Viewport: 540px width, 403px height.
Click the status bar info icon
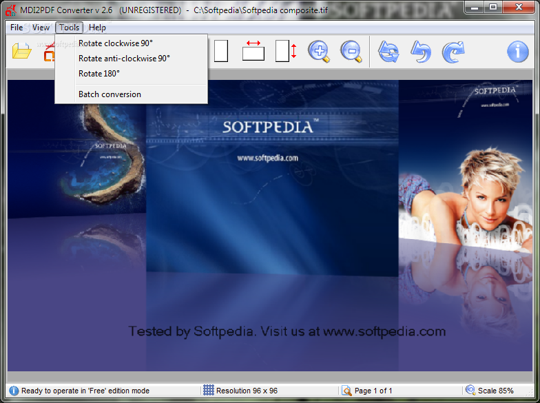(14, 391)
